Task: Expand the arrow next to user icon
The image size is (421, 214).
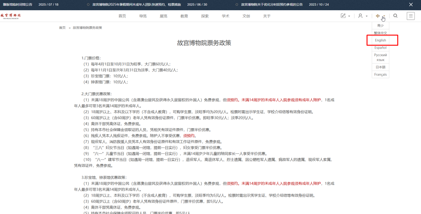Action: 366,16
